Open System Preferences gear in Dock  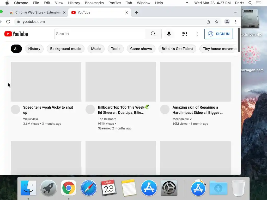coord(169,188)
